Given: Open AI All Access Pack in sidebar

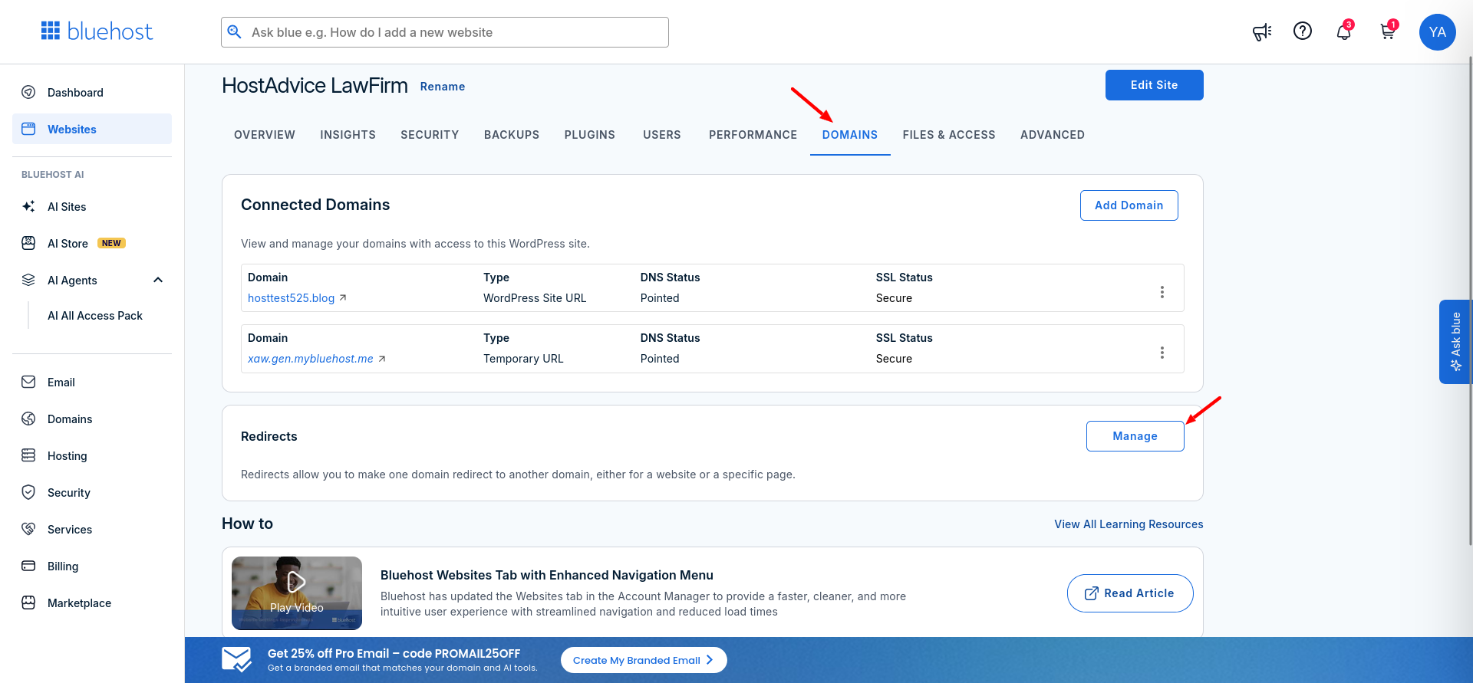Looking at the screenshot, I should pyautogui.click(x=95, y=316).
